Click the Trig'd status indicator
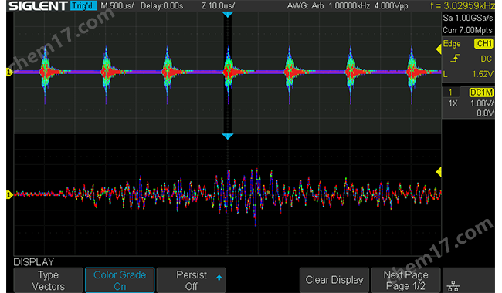This screenshot has width=502, height=293. (x=83, y=5)
